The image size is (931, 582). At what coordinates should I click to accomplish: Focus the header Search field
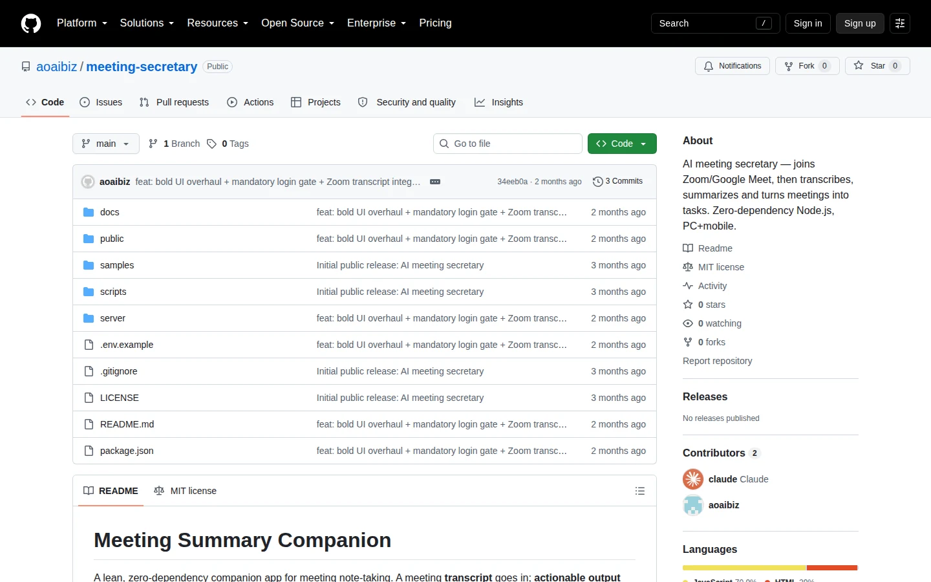[x=715, y=23]
